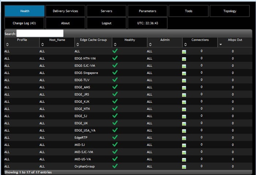
Task: Open graph icon for EdgeRTP row
Action: (x=184, y=138)
